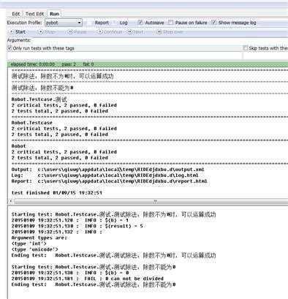Switch to the Edit tab
Viewport: 288px width, 299px height.
point(15,14)
